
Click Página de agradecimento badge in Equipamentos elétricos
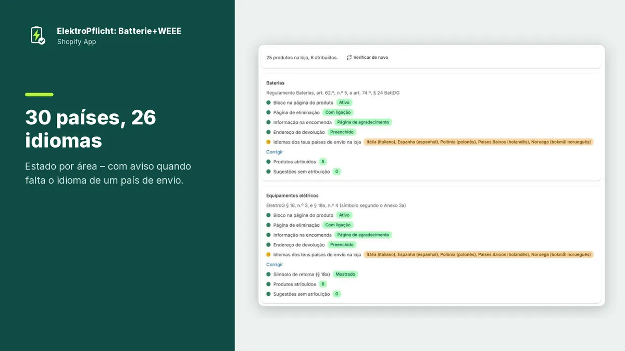click(363, 235)
